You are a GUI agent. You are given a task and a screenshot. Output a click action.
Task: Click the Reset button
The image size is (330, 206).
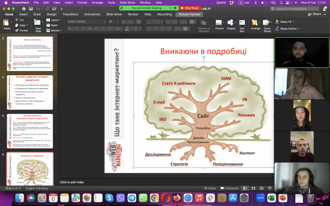[55, 25]
